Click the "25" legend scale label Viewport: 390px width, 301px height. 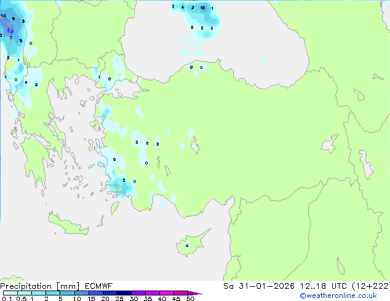[x=119, y=299]
